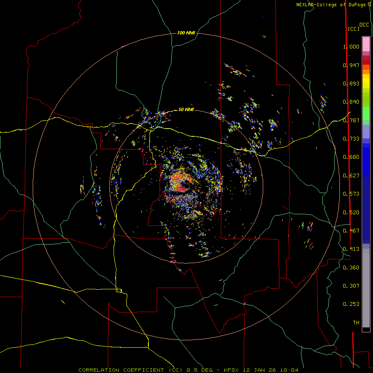Click the 0.307 scale value
Viewport: 373px width, 373px height.
click(x=351, y=286)
